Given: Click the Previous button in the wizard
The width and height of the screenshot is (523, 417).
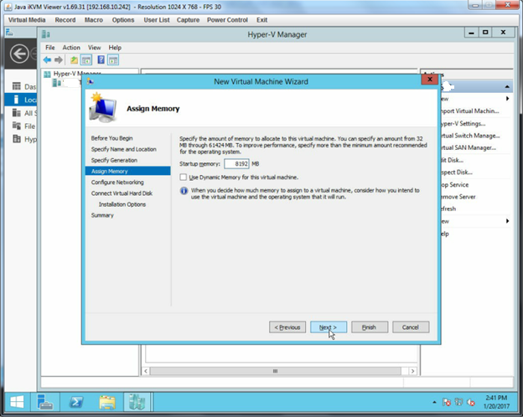Looking at the screenshot, I should (x=287, y=327).
